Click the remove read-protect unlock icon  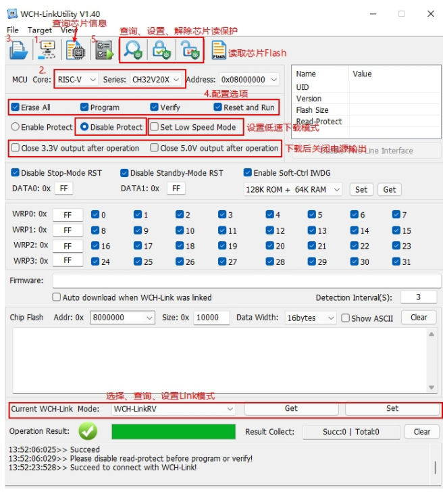190,50
